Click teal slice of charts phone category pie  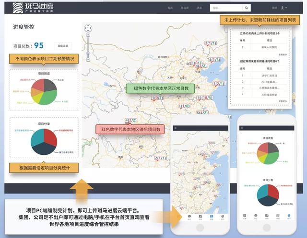[x=262, y=191]
